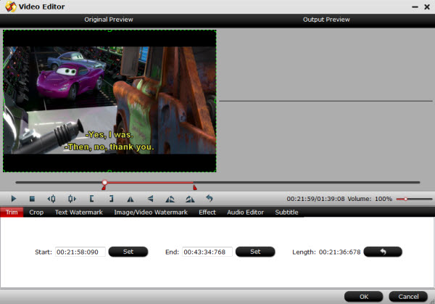Click the original preview video frame

click(109, 101)
